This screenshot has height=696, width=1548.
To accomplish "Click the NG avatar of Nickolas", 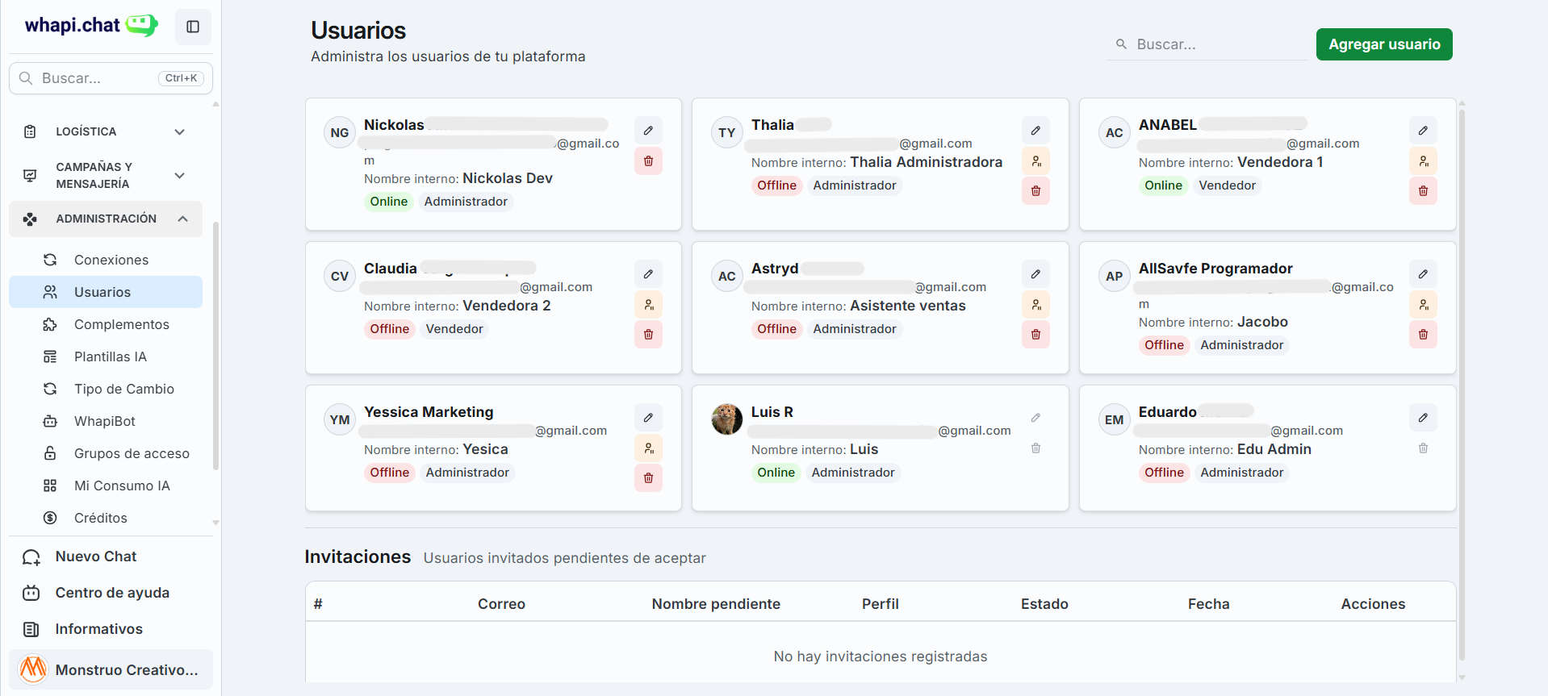I will [x=340, y=132].
